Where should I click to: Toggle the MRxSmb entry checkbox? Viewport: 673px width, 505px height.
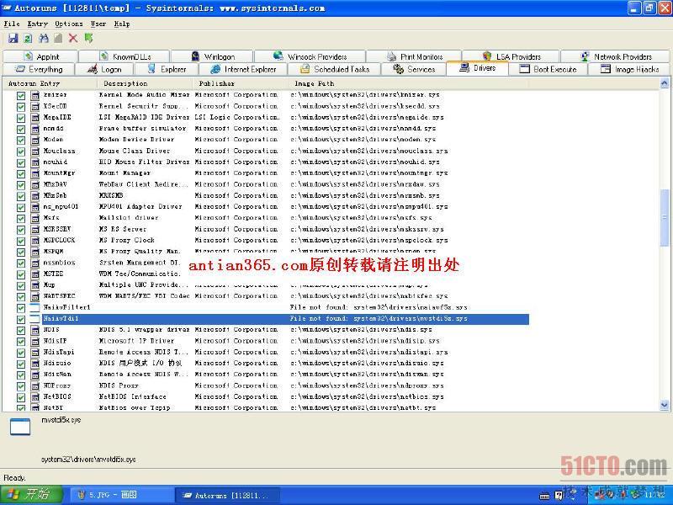coord(20,196)
